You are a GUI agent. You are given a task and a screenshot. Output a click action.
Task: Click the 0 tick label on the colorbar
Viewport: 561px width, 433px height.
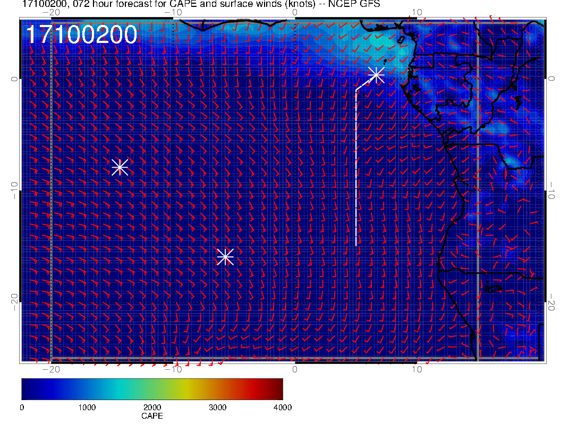pos(22,408)
